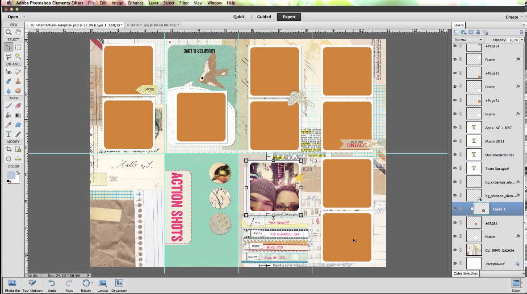This screenshot has height=294, width=527.
Task: Toggle visibility of +Page2b layer
Action: (x=455, y=73)
